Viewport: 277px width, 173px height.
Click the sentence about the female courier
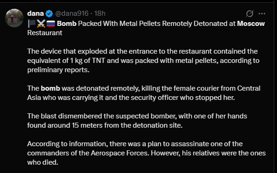pos(144,93)
